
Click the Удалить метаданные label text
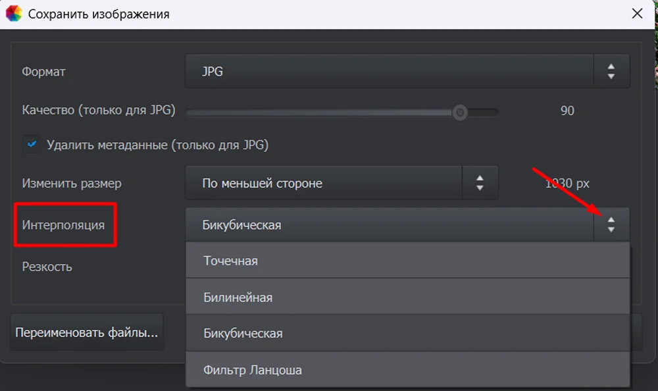(157, 145)
